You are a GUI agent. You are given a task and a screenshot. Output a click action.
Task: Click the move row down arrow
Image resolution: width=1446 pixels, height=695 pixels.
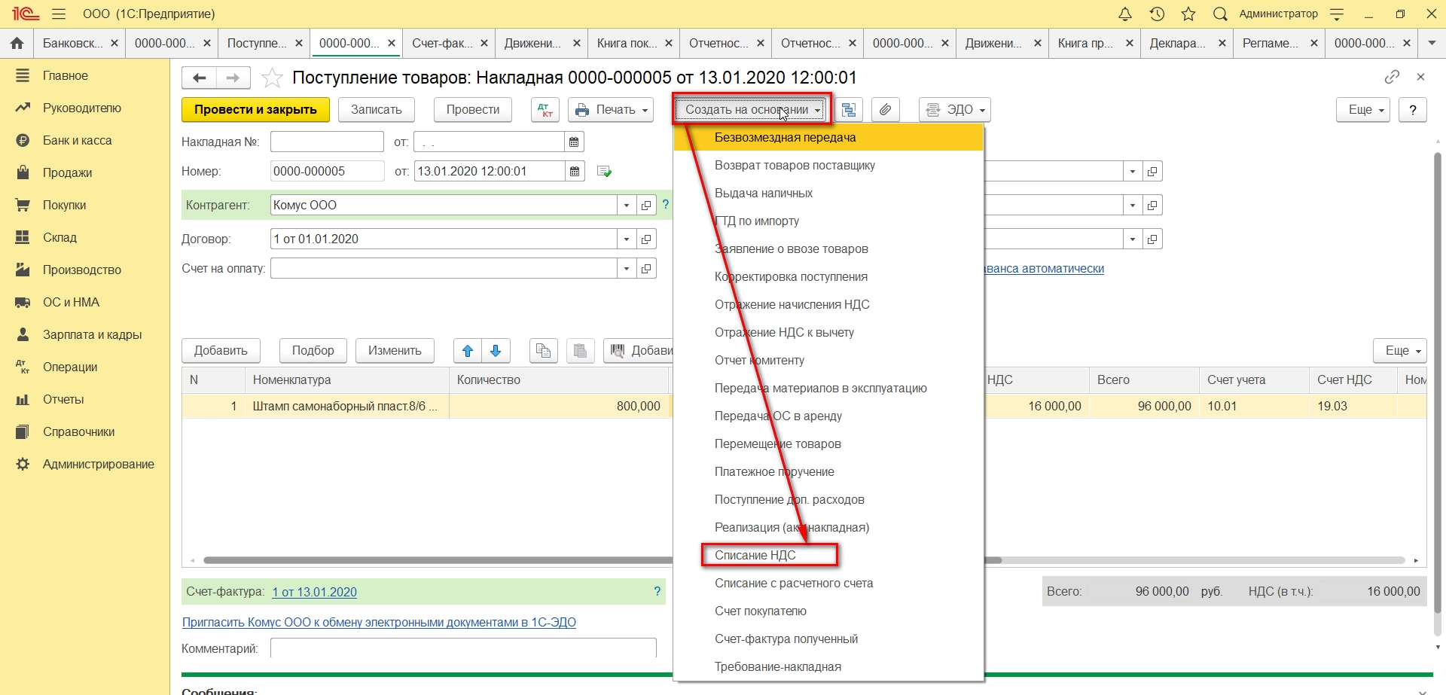coord(496,351)
